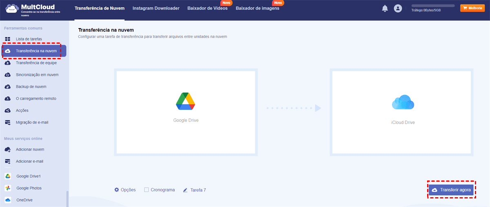Click the Adicionar e-mail icon
Screen dimensions: 490x207
(7, 161)
